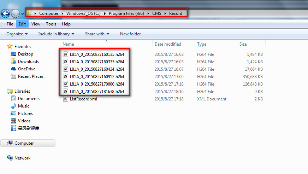Click the folder icon in address bar

29,13
